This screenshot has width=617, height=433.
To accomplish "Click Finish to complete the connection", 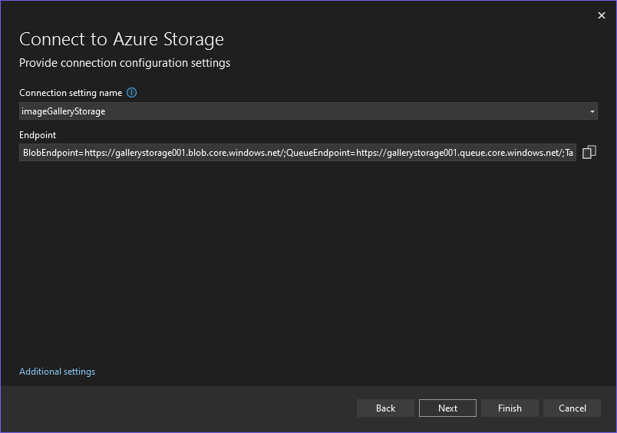I will (510, 408).
